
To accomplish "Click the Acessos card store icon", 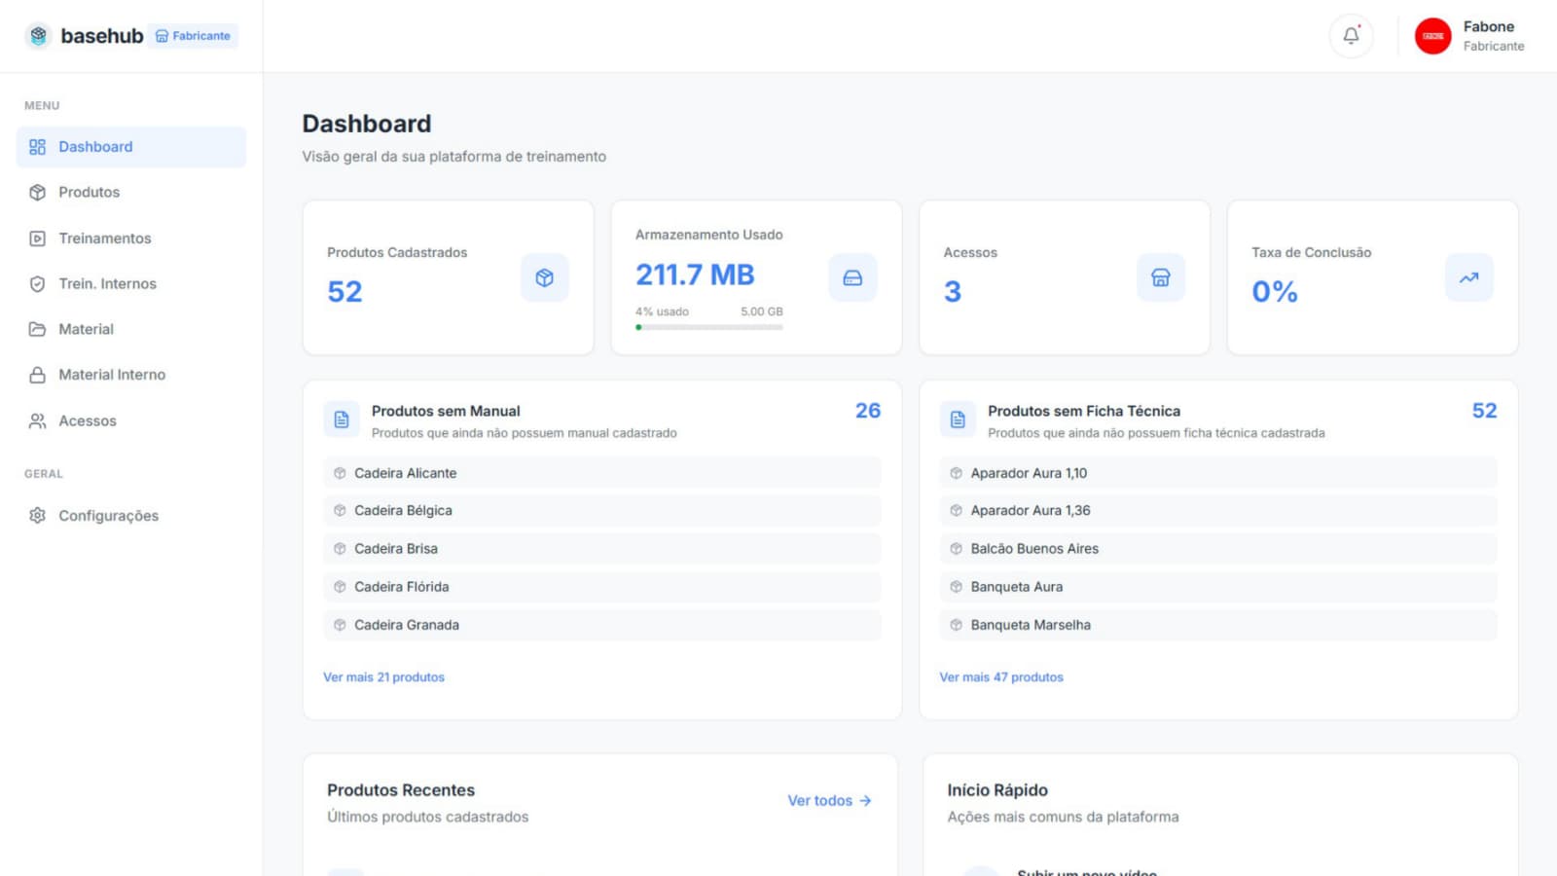I will pyautogui.click(x=1161, y=277).
